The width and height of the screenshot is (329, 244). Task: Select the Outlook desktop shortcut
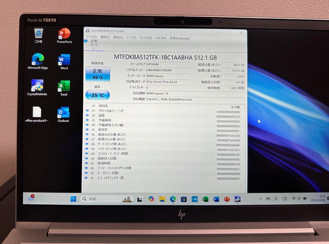[x=63, y=115]
